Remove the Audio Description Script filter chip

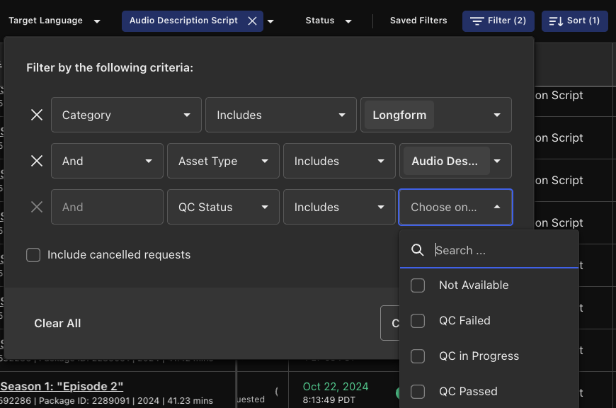tap(252, 21)
